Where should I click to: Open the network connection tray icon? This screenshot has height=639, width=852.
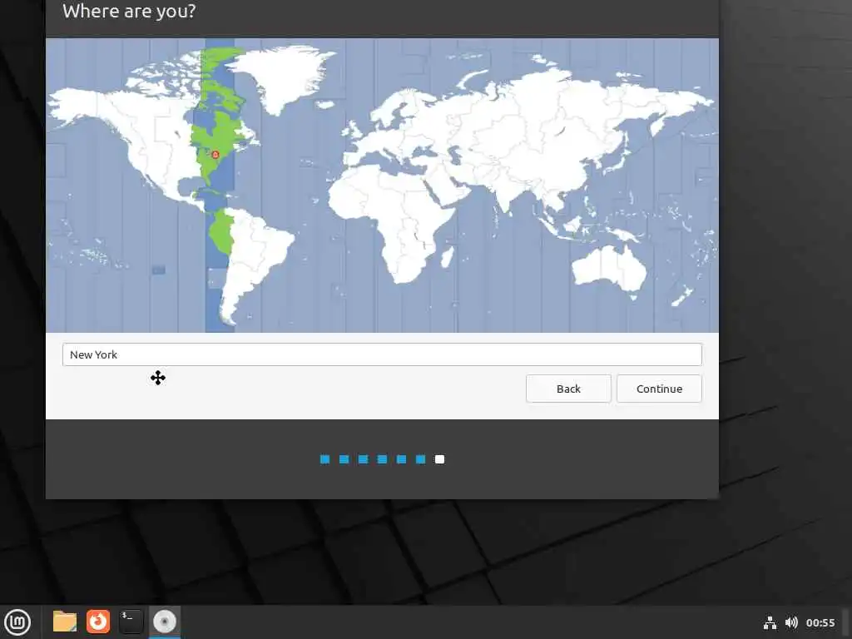coord(770,622)
